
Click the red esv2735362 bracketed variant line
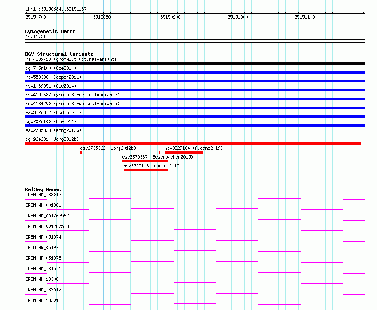(120, 152)
